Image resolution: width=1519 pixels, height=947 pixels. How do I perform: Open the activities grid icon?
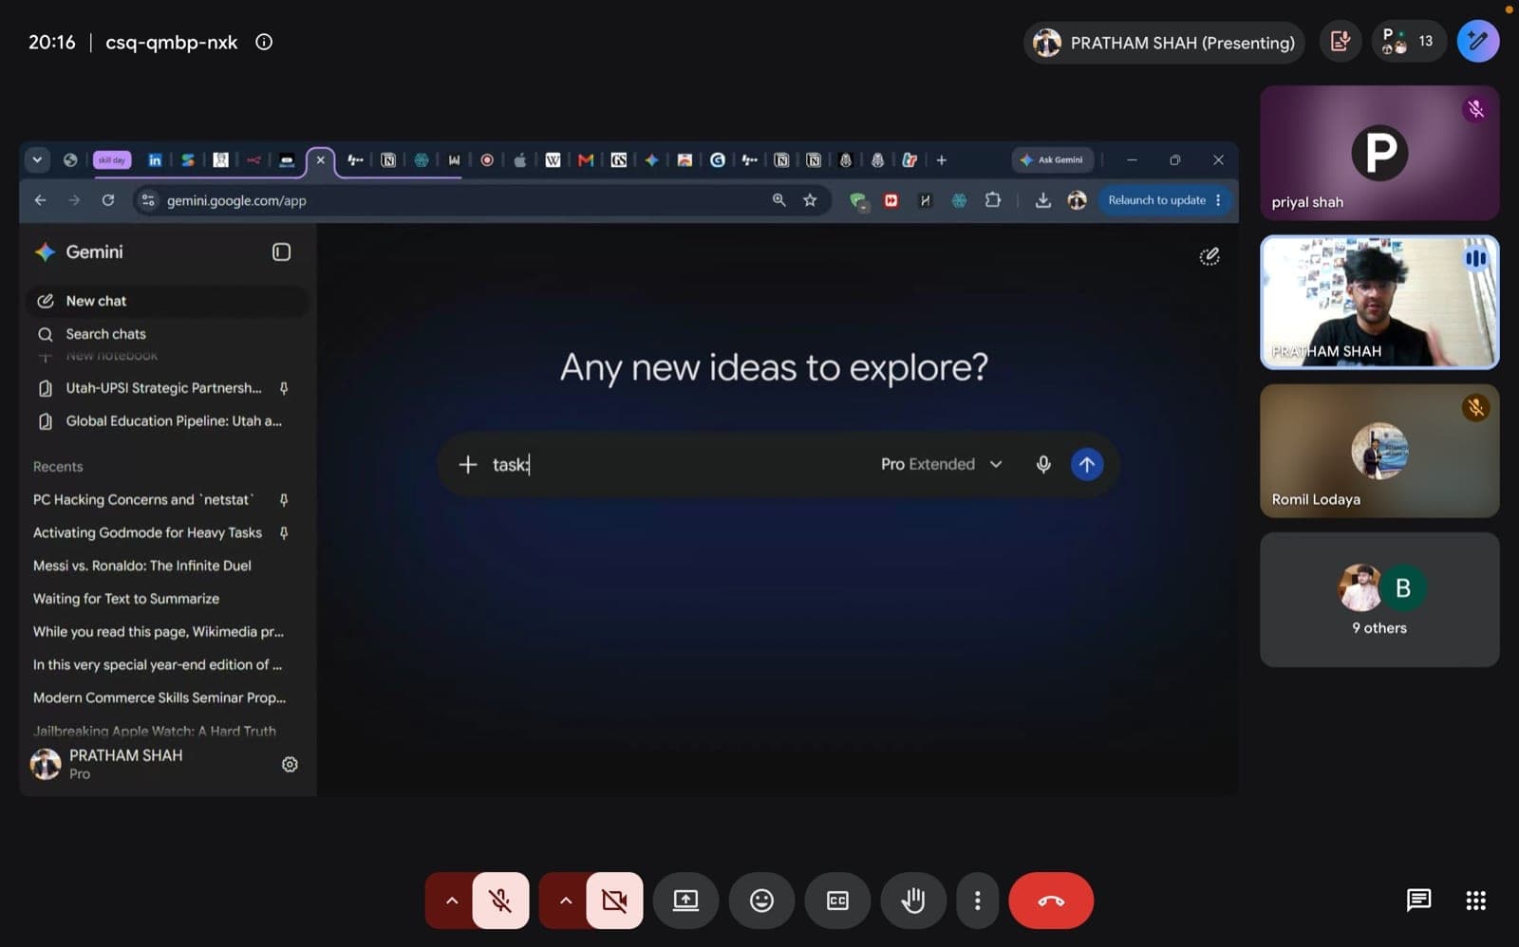pos(1475,900)
